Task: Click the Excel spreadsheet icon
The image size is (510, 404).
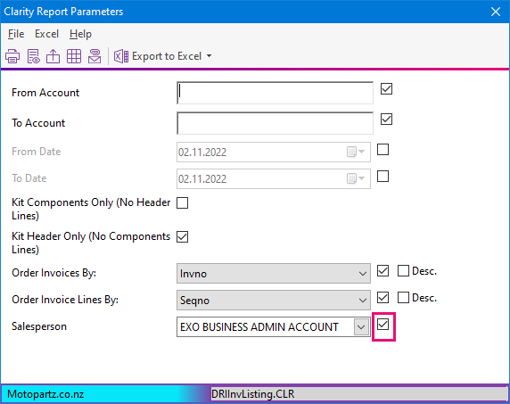Action: pyautogui.click(x=121, y=56)
